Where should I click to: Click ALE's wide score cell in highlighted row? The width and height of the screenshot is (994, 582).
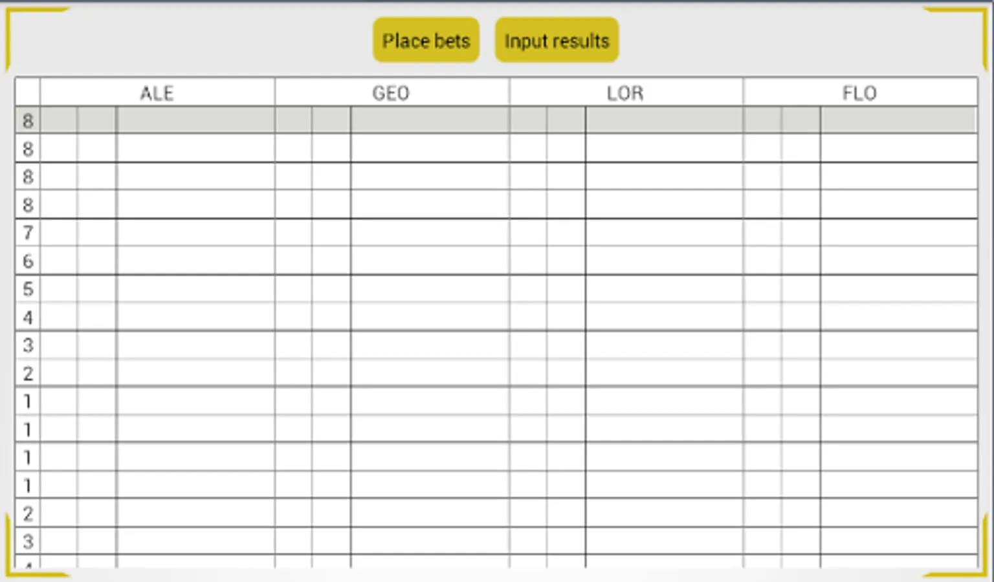click(x=195, y=121)
